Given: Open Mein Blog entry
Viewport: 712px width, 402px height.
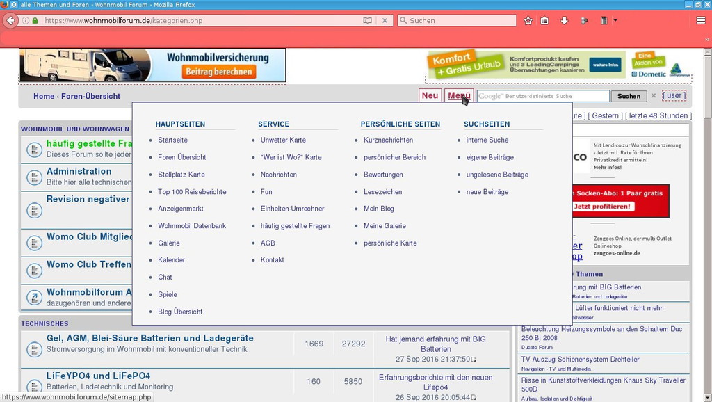Looking at the screenshot, I should coord(379,209).
